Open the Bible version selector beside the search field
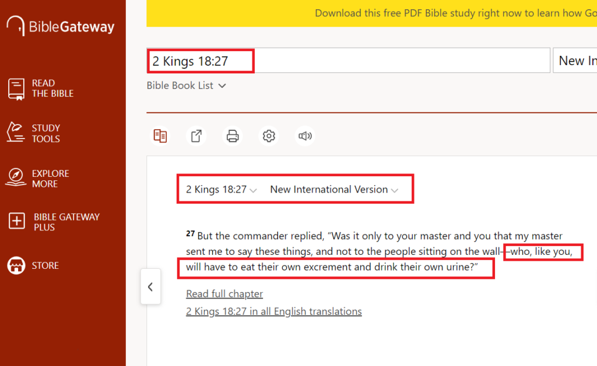 (575, 61)
